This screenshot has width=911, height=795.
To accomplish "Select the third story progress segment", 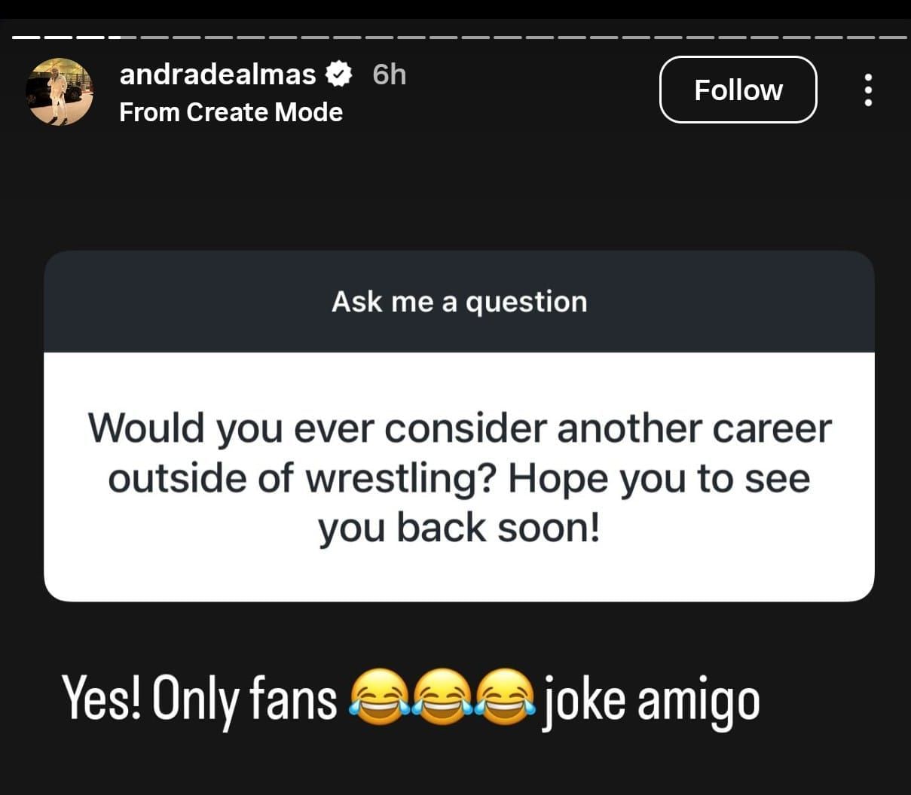I will point(89,37).
